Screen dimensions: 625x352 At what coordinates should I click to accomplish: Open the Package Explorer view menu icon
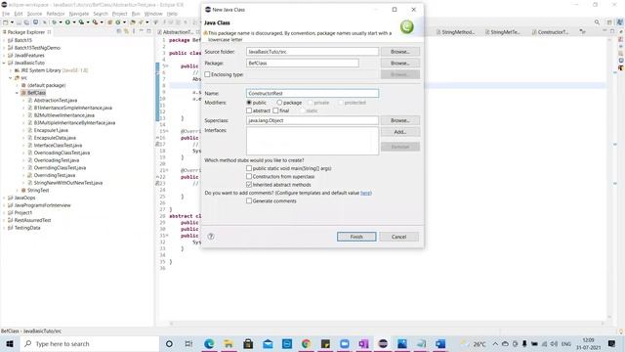[x=134, y=31]
